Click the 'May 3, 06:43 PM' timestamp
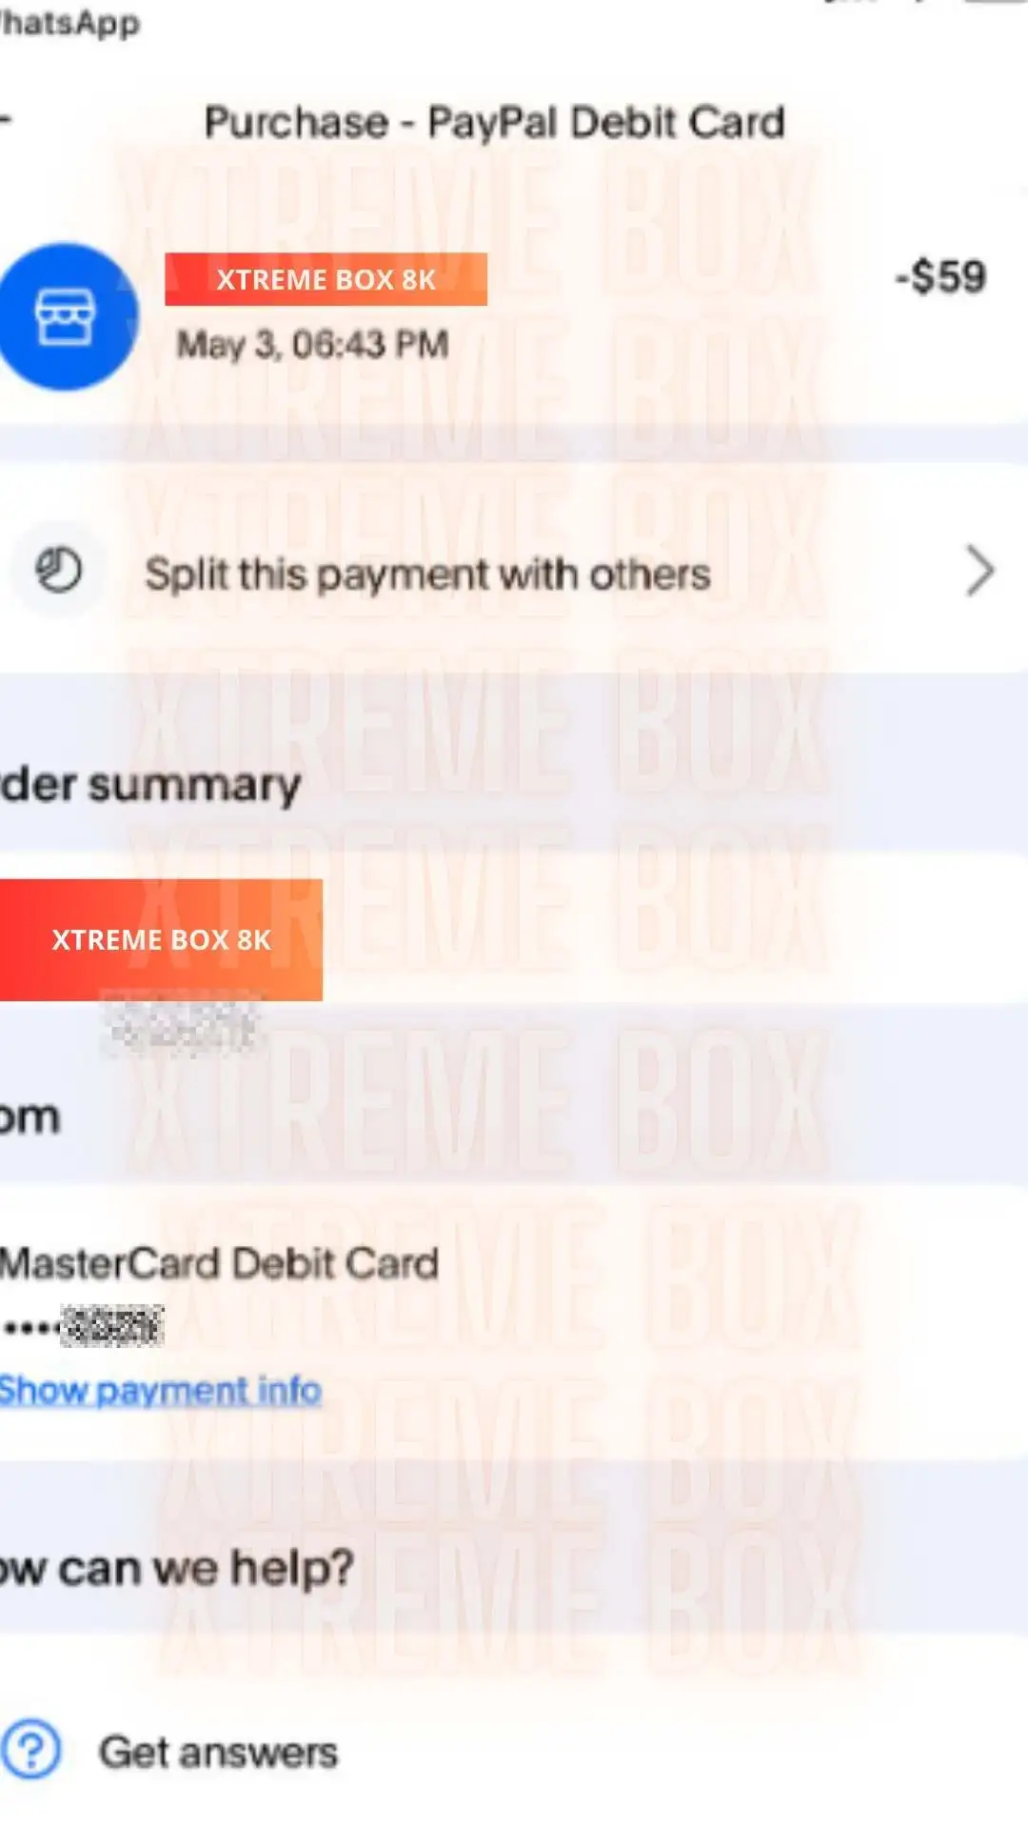Image resolution: width=1028 pixels, height=1829 pixels. click(x=312, y=344)
